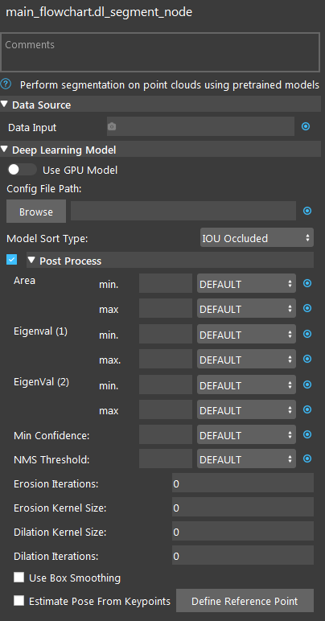Click the Comments text box
325x621 pixels.
[x=160, y=52]
